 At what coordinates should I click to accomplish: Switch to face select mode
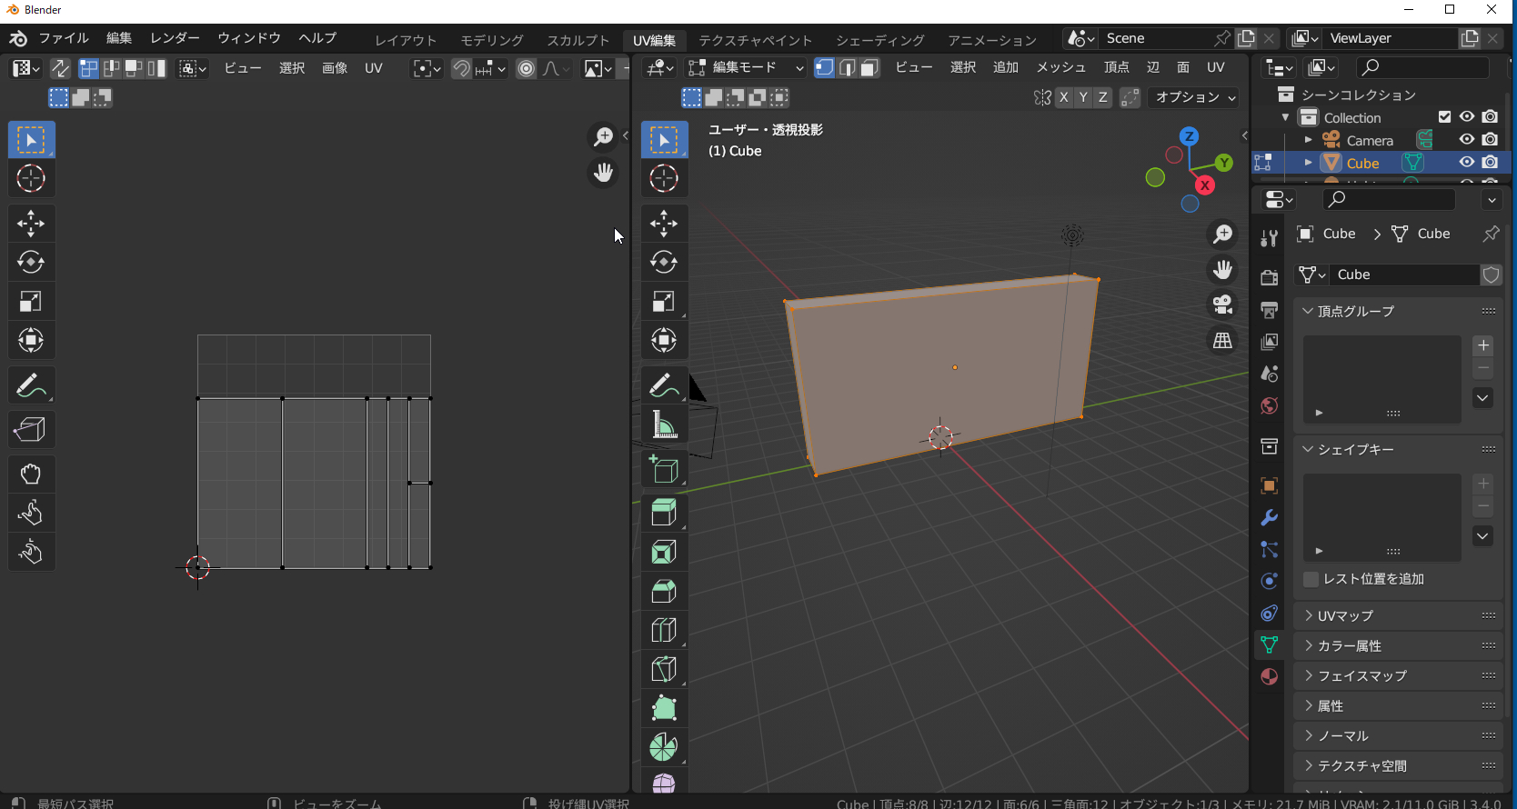[x=869, y=68]
